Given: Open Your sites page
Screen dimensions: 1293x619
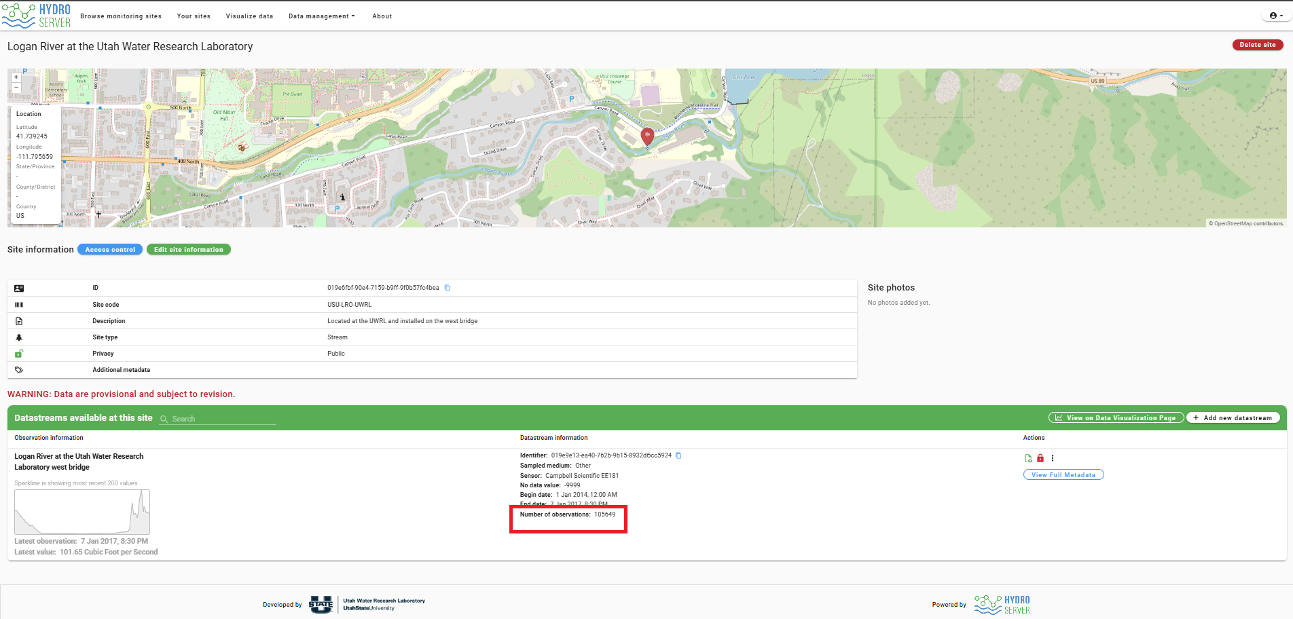Looking at the screenshot, I should pyautogui.click(x=194, y=16).
